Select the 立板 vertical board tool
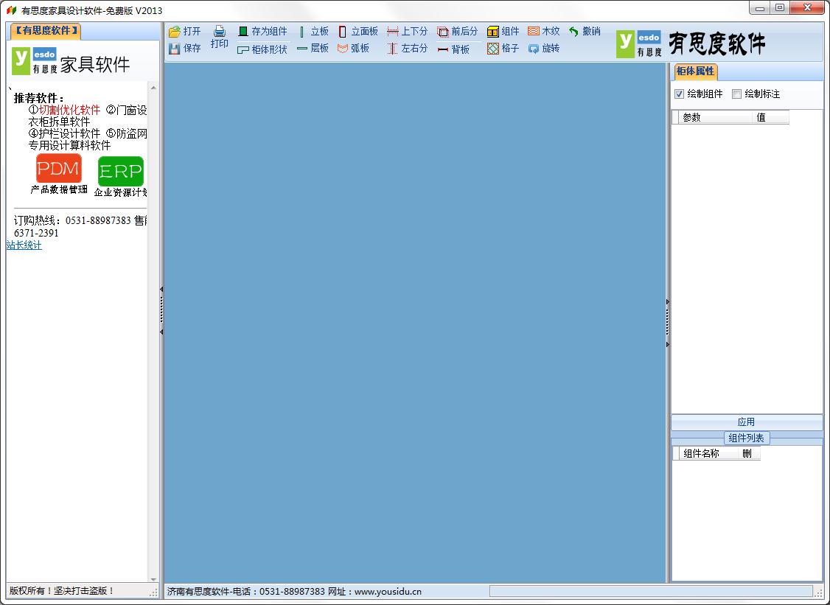This screenshot has width=830, height=605. pyautogui.click(x=313, y=32)
